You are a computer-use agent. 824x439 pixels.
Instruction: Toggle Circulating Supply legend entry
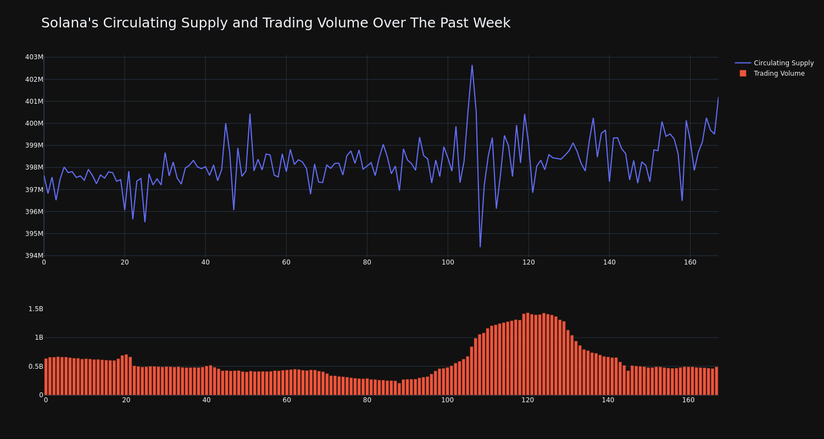click(x=774, y=63)
